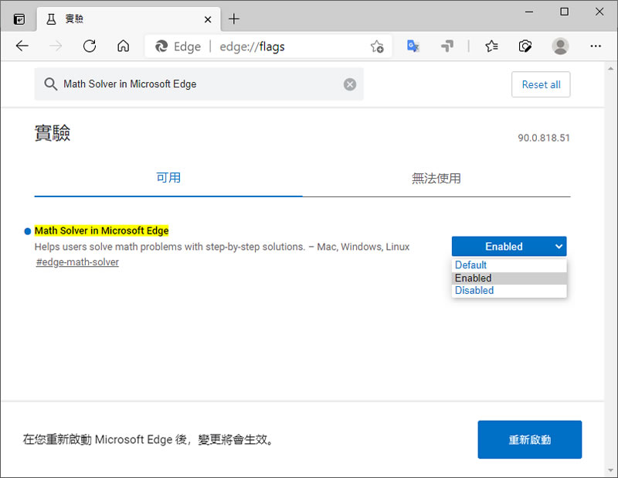Click the gray extension icon next to Translate
The width and height of the screenshot is (618, 478).
coord(447,46)
